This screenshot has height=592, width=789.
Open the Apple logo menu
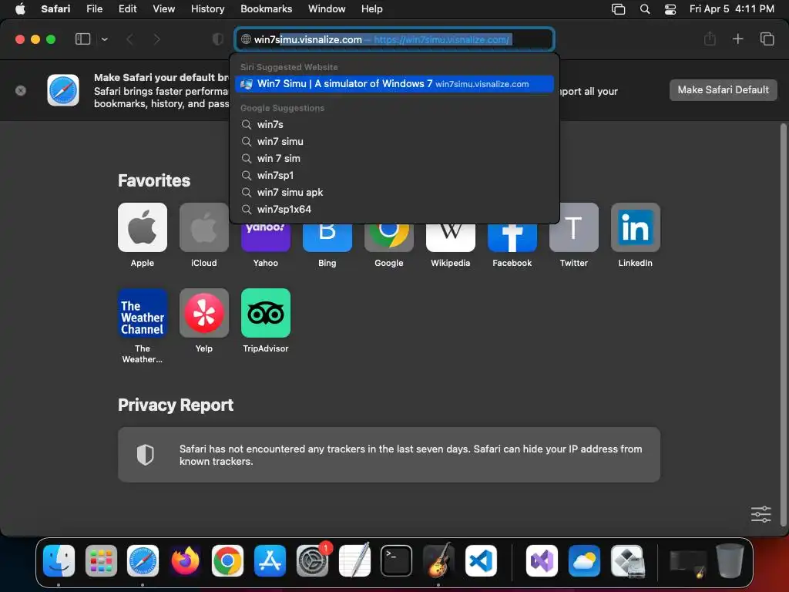click(20, 9)
